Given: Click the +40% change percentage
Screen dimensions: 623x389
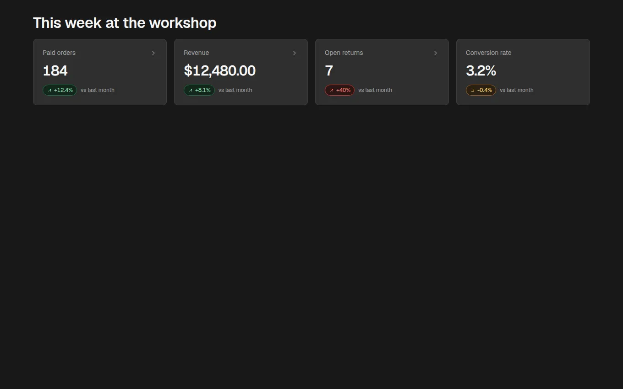Looking at the screenshot, I should [x=343, y=90].
